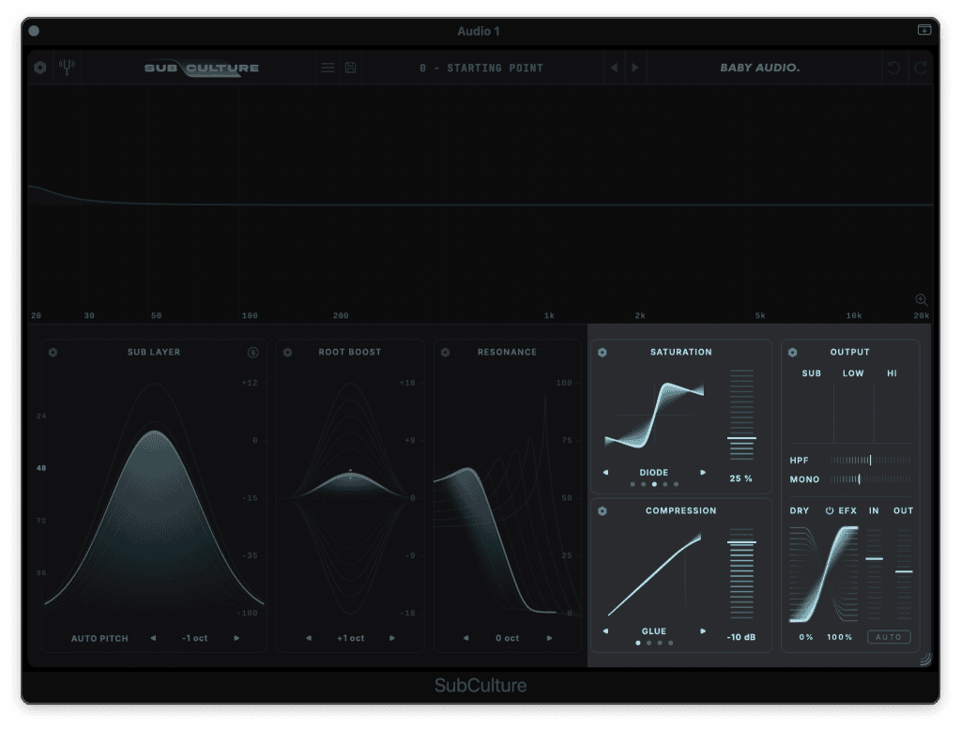Open plugin settings gear in header

click(40, 68)
